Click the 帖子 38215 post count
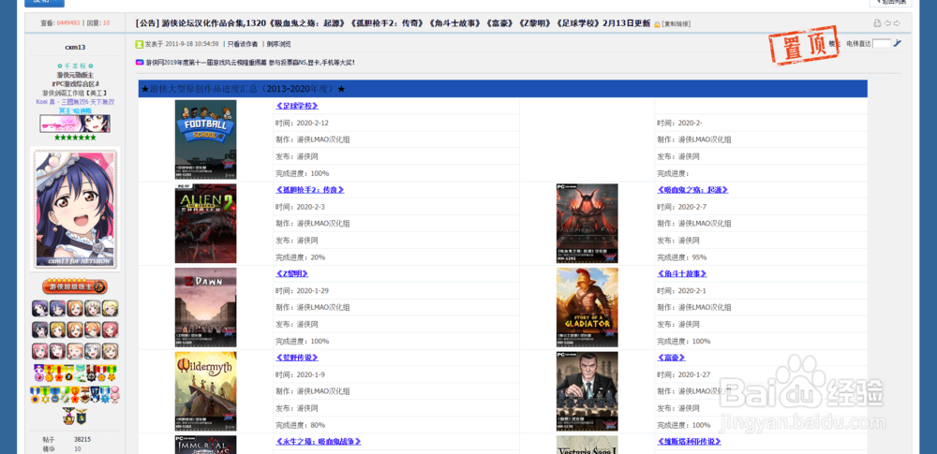The image size is (937, 454). [x=67, y=439]
